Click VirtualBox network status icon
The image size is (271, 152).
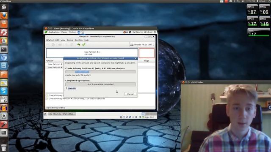[130, 117]
